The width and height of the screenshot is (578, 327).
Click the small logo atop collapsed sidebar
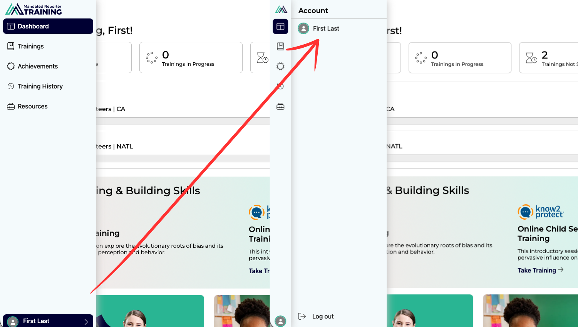point(281,9)
